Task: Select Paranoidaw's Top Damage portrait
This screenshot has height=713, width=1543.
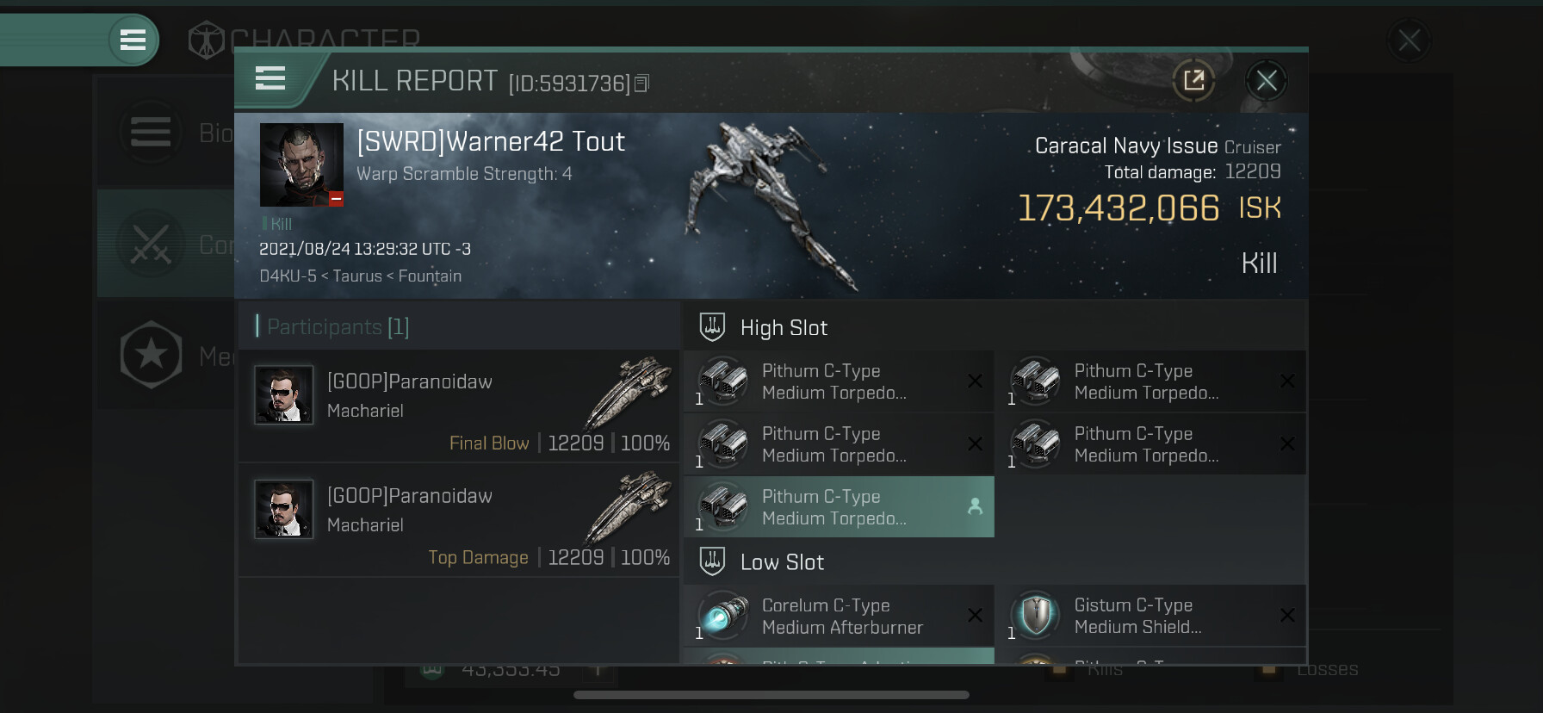Action: [x=283, y=510]
